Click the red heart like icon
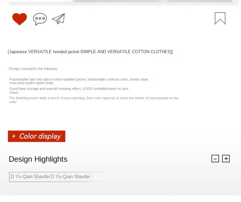This screenshot has height=202, width=241. coord(20,19)
